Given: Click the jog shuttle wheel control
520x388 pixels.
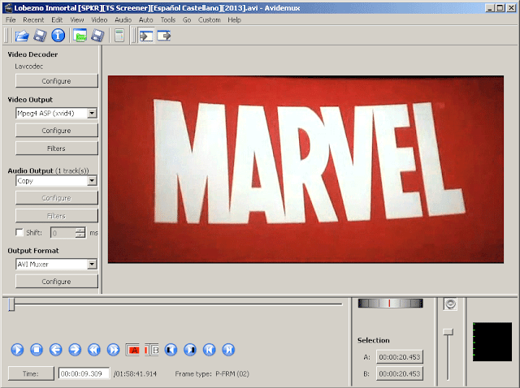Looking at the screenshot, I should [390, 304].
